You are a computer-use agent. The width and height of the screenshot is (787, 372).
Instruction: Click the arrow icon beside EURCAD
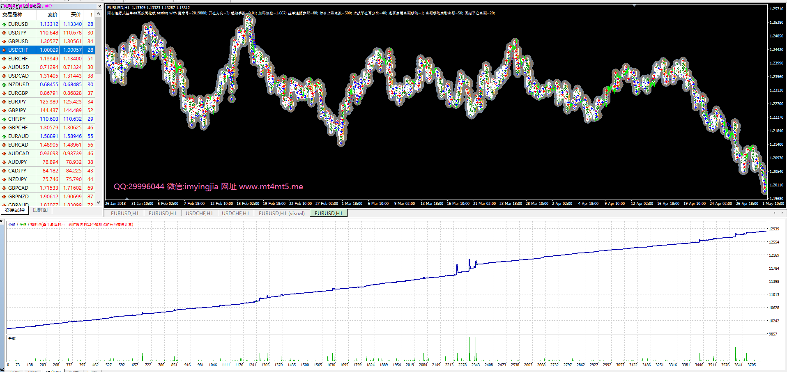4,145
